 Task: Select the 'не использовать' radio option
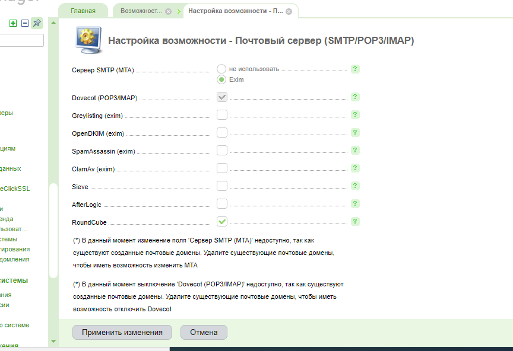(x=222, y=69)
